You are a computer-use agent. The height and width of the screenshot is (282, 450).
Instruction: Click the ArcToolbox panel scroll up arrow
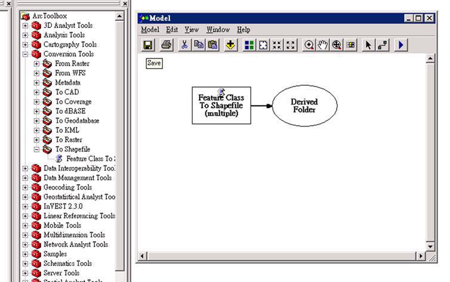click(119, 16)
